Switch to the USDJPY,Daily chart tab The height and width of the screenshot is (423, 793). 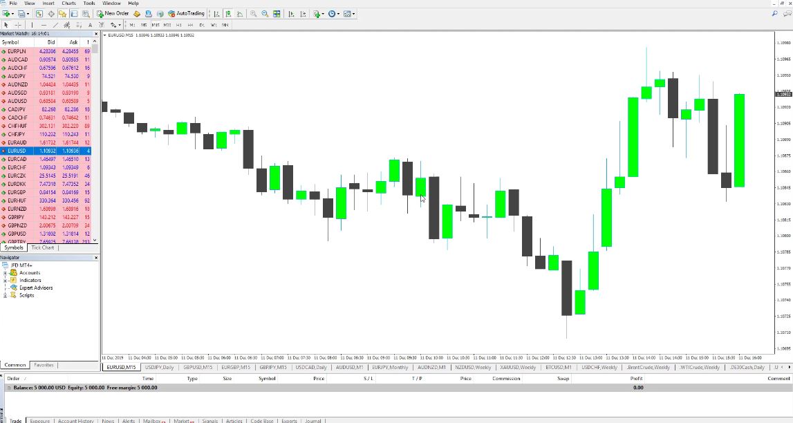(160, 367)
